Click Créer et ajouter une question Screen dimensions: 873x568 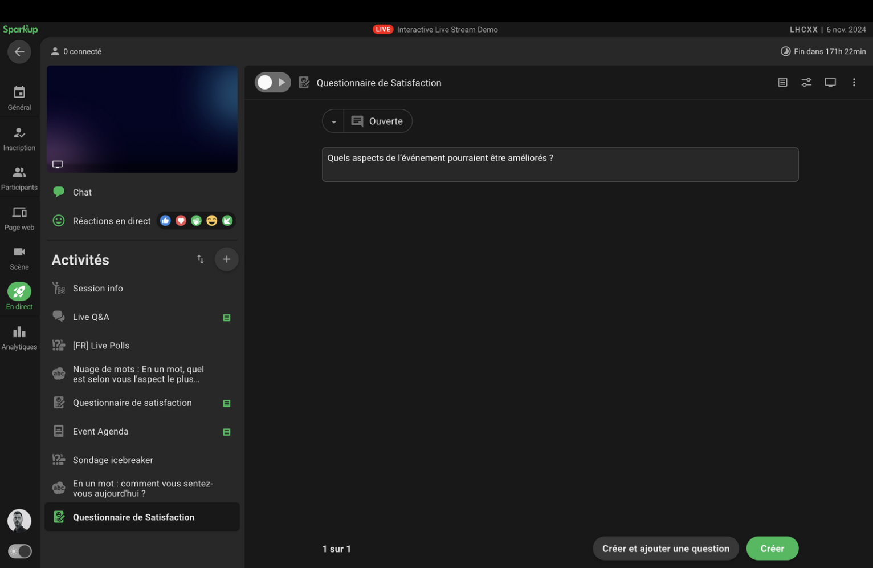(665, 549)
